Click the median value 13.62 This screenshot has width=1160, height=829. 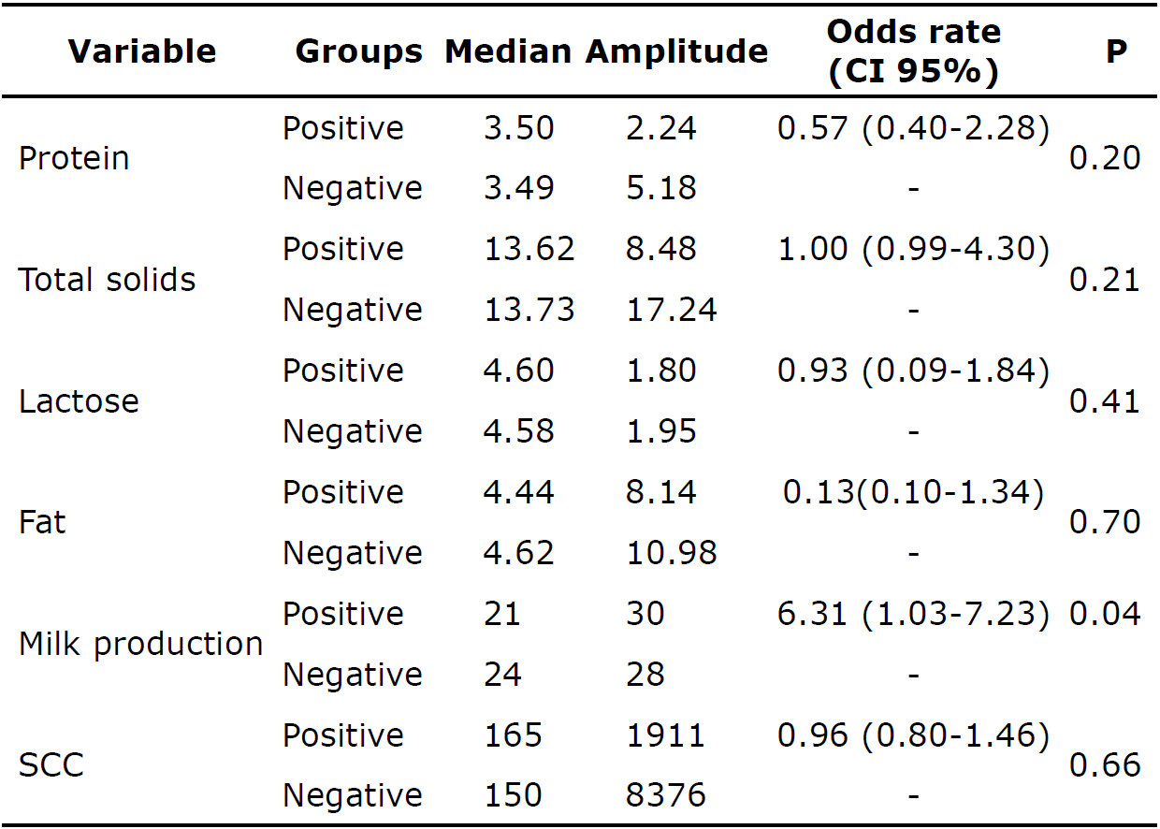click(x=529, y=249)
